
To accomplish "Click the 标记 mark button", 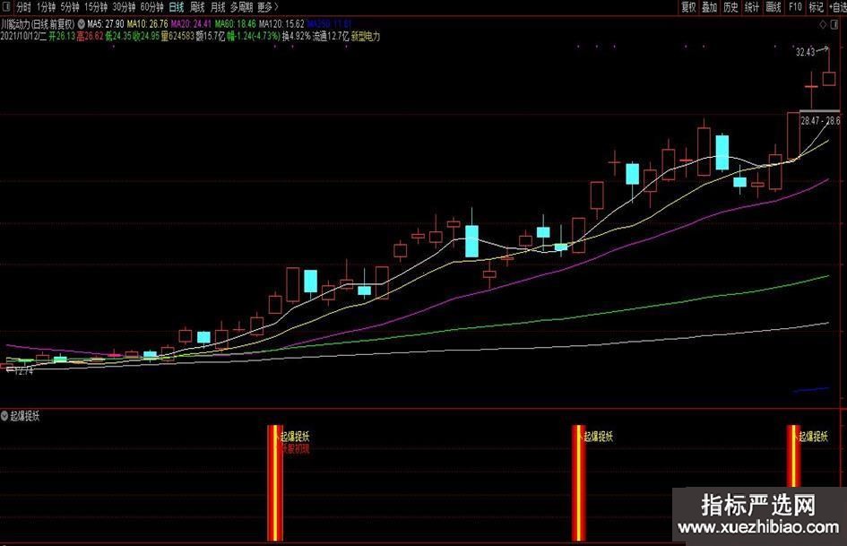I will pos(816,7).
